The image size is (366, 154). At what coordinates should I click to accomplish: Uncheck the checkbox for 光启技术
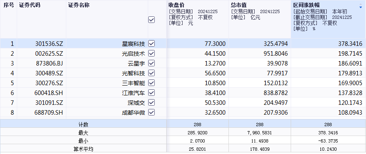click(151, 53)
